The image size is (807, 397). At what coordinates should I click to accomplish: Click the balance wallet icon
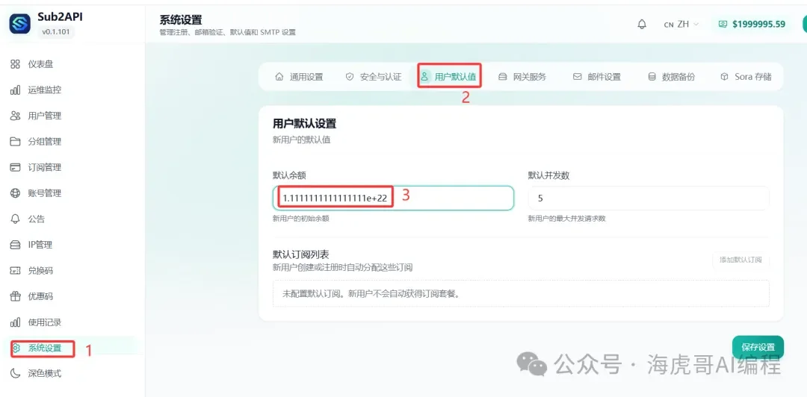click(x=723, y=24)
